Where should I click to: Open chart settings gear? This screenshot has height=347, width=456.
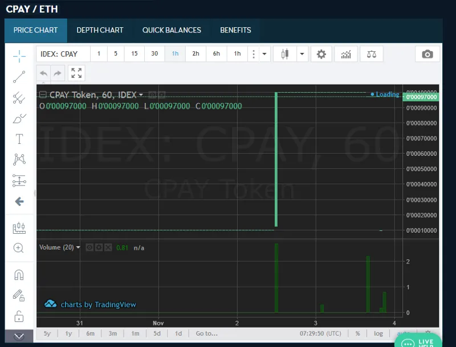(321, 54)
